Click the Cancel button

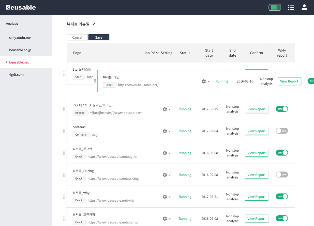tap(77, 37)
